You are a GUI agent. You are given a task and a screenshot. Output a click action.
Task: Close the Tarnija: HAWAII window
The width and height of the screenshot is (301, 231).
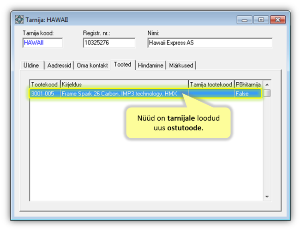pyautogui.click(x=277, y=20)
